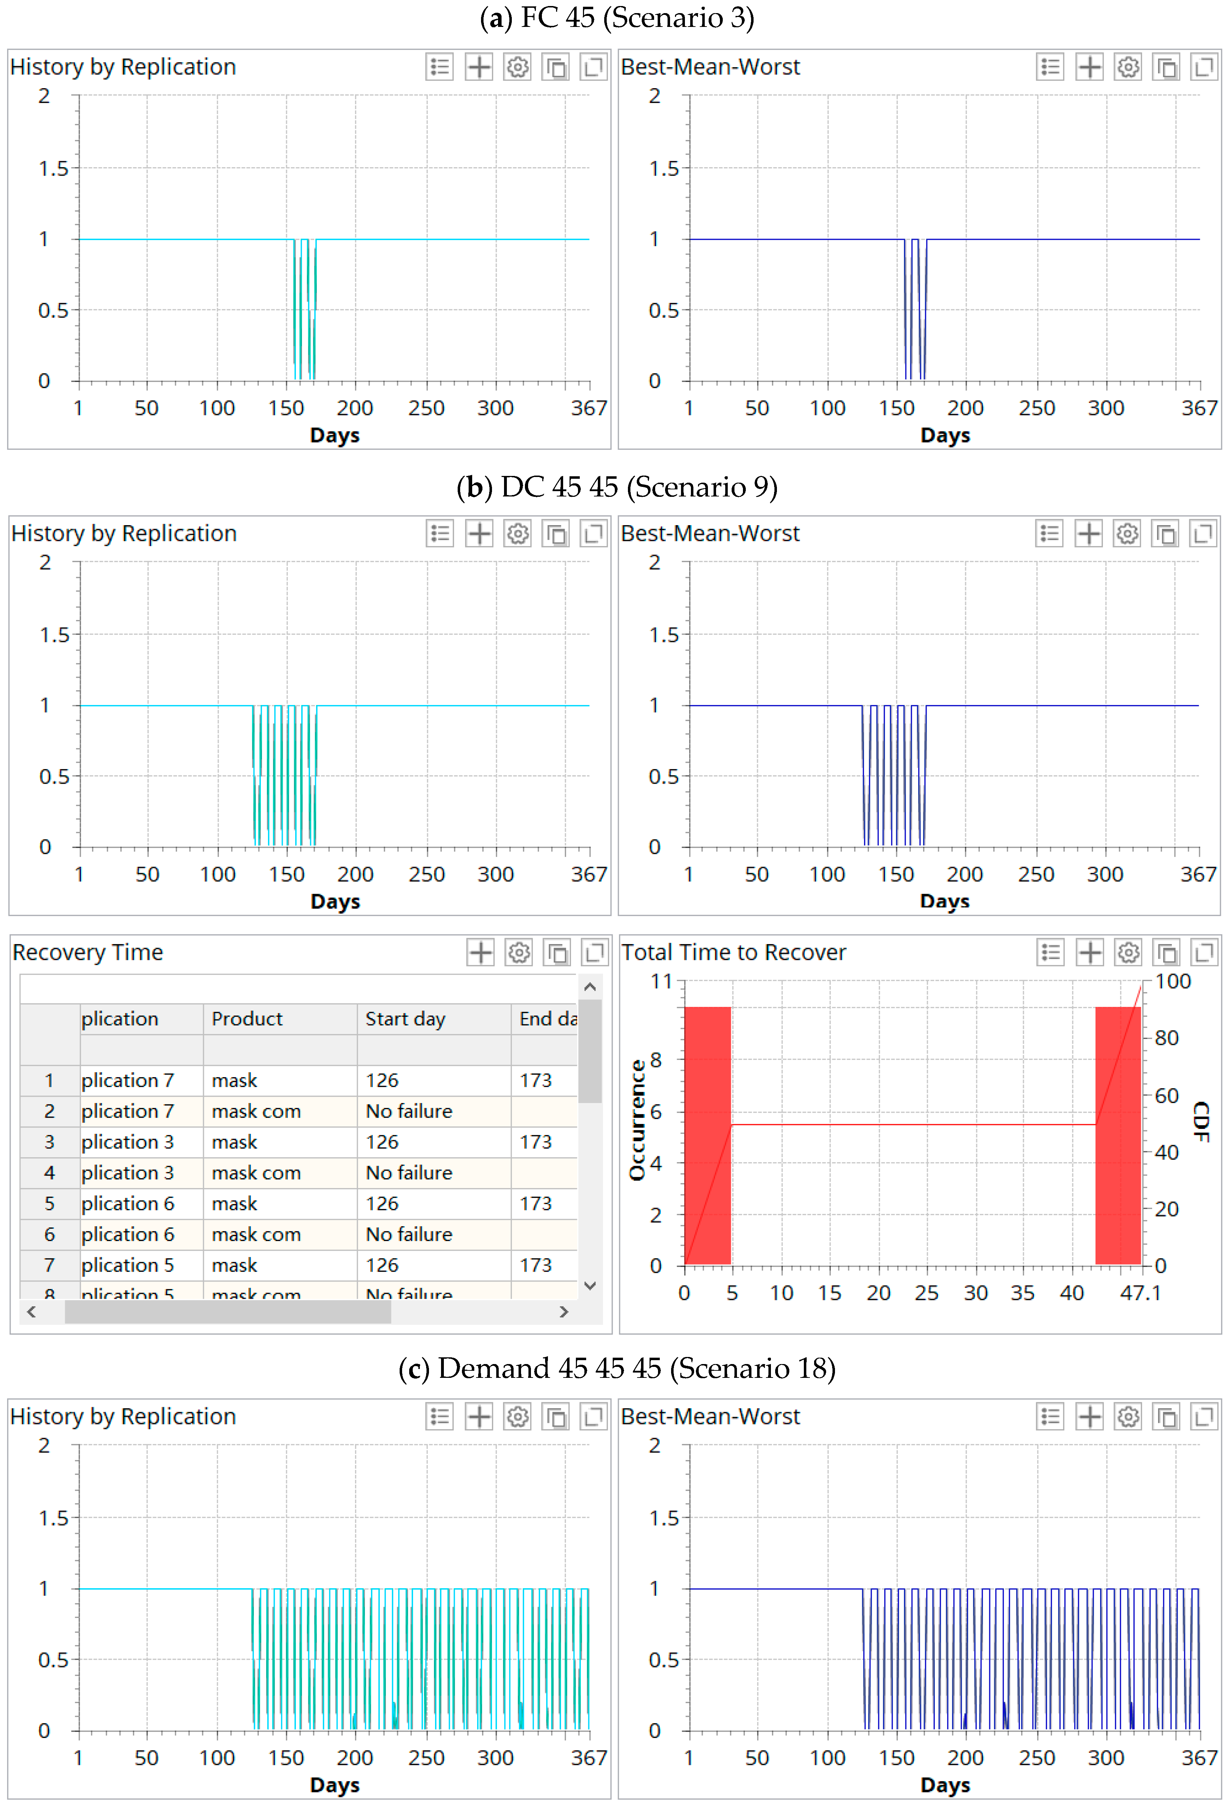Click horizontal scrollbar thumb in Recovery Time table
Image resolution: width=1230 pixels, height=1812 pixels.
tap(228, 1312)
